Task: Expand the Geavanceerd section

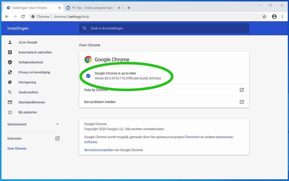Action: tap(57, 124)
